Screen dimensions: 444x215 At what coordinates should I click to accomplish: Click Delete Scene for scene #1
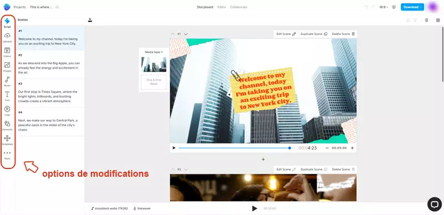[343, 34]
